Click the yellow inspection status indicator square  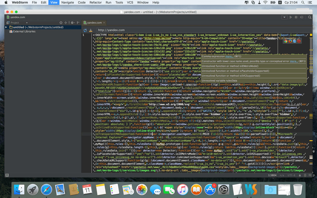point(311,35)
